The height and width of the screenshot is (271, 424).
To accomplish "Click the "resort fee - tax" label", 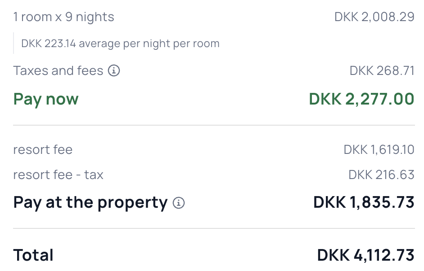I will point(58,175).
